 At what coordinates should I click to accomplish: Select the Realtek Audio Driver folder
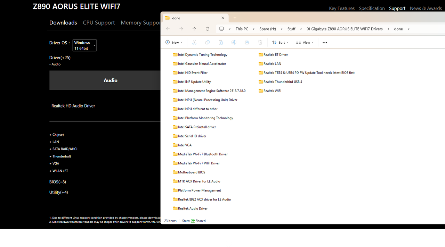(190, 208)
